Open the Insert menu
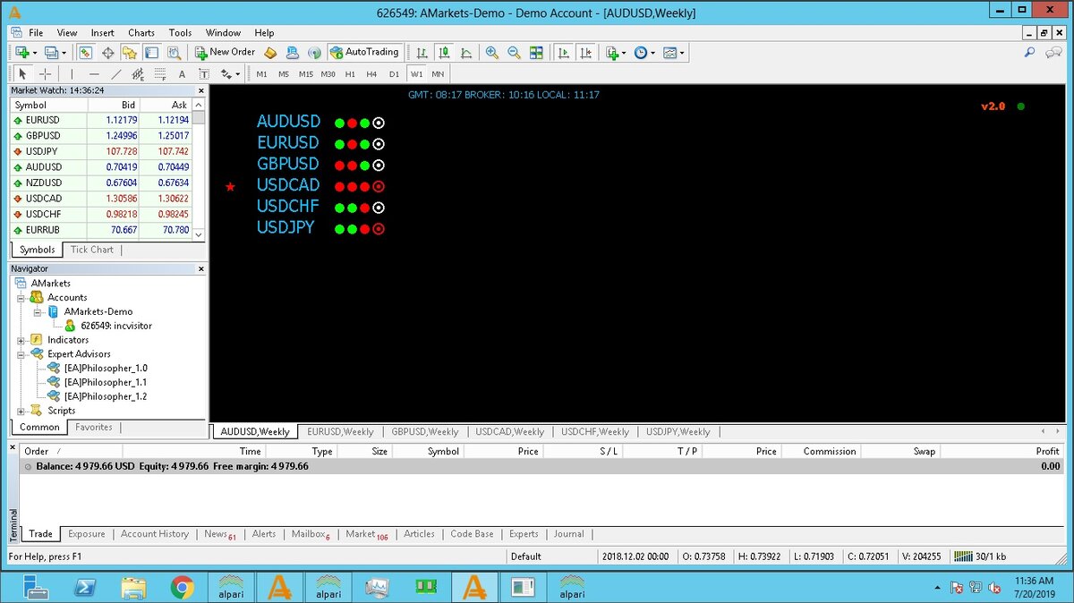 point(102,33)
